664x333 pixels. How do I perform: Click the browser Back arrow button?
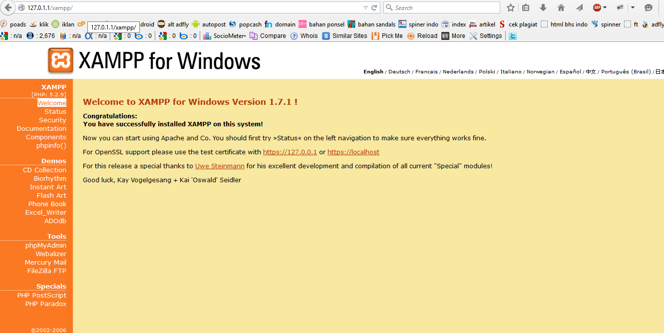point(7,7)
